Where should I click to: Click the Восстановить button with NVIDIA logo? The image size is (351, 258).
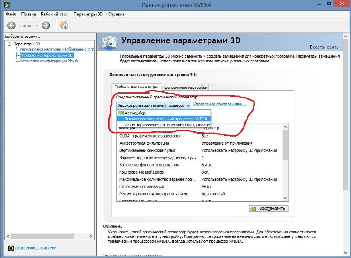coord(269,208)
